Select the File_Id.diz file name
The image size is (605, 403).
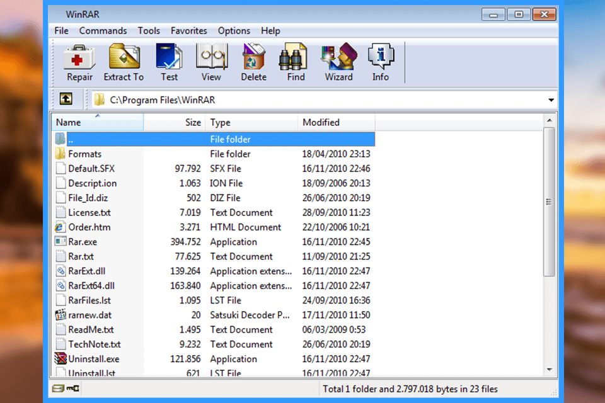(88, 198)
